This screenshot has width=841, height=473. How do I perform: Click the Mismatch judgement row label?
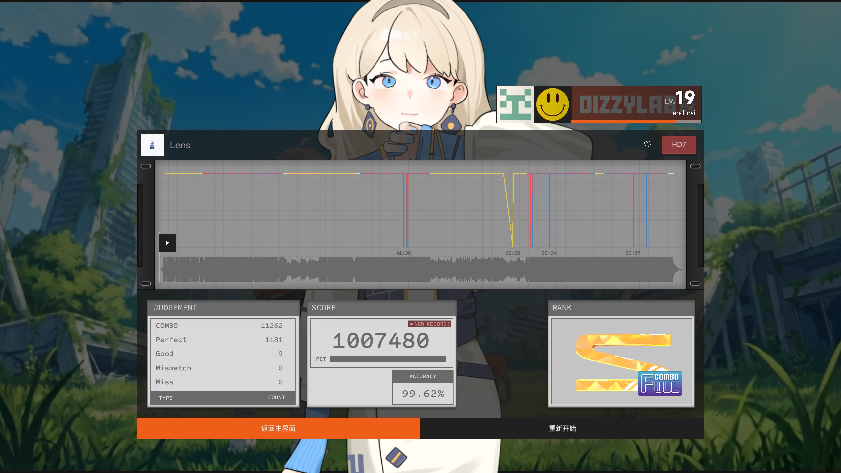173,368
